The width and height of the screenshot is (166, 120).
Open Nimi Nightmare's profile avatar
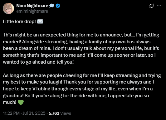click(x=8, y=8)
